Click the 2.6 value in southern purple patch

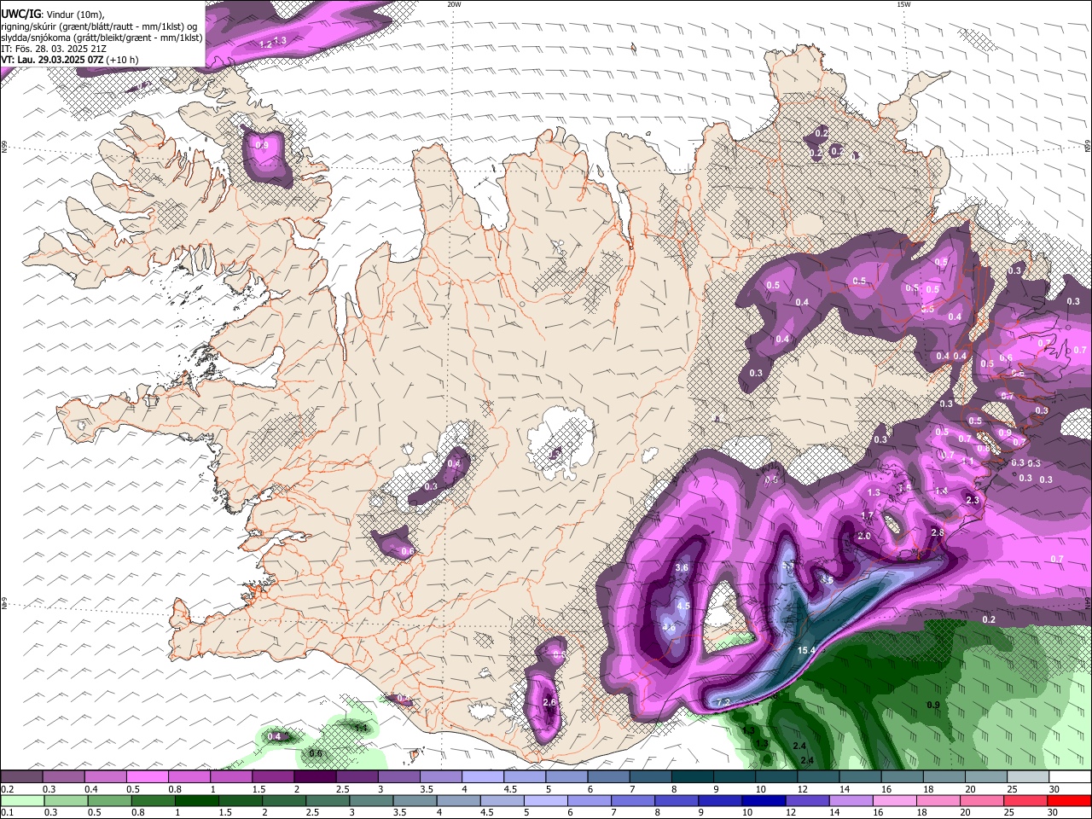[549, 702]
